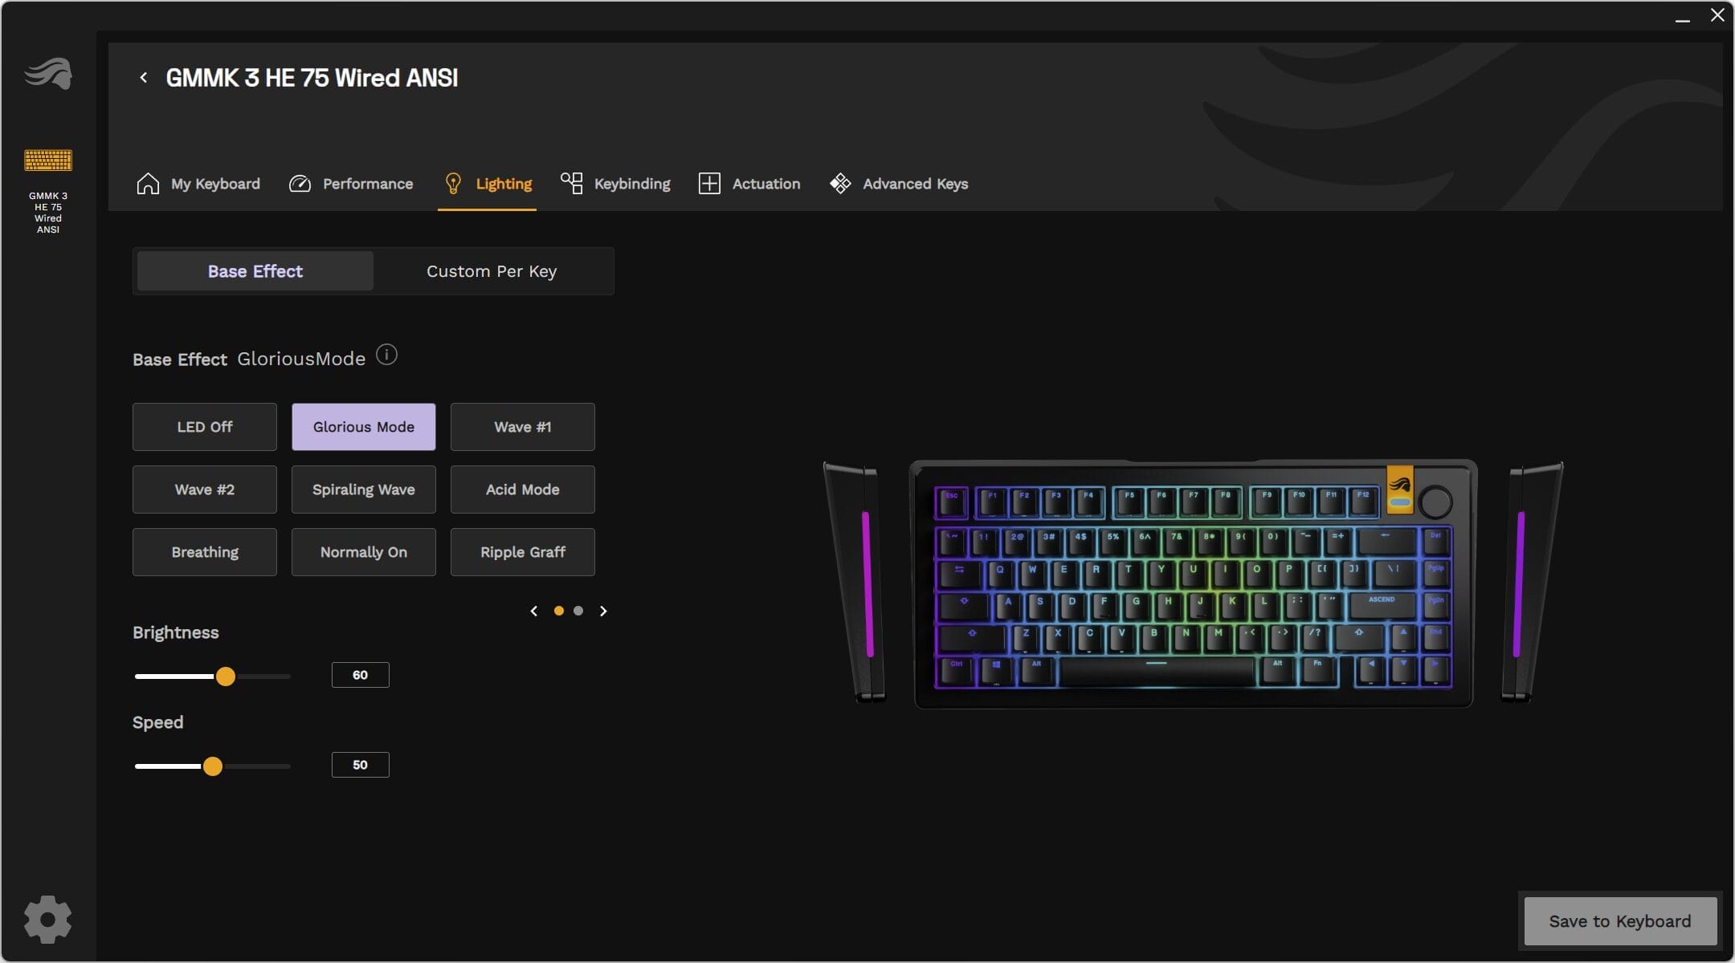Open settings via the gear icon
The width and height of the screenshot is (1735, 963).
click(47, 920)
